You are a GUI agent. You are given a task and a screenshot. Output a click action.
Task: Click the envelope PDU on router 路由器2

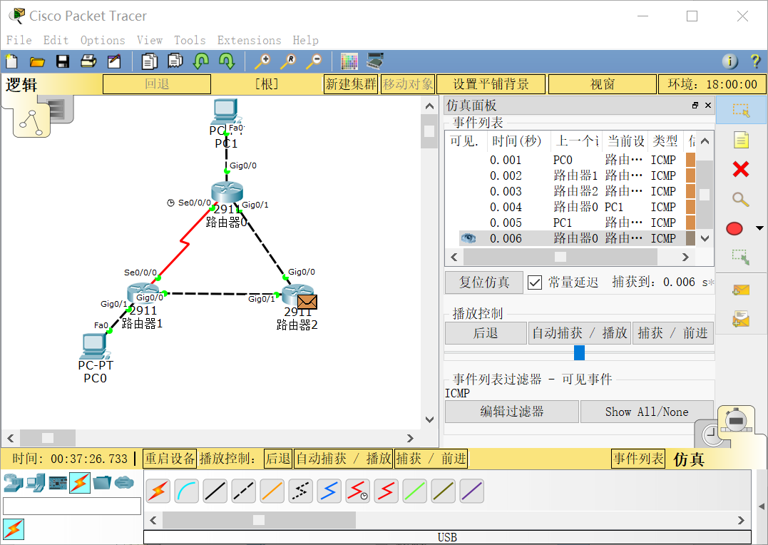coord(307,302)
